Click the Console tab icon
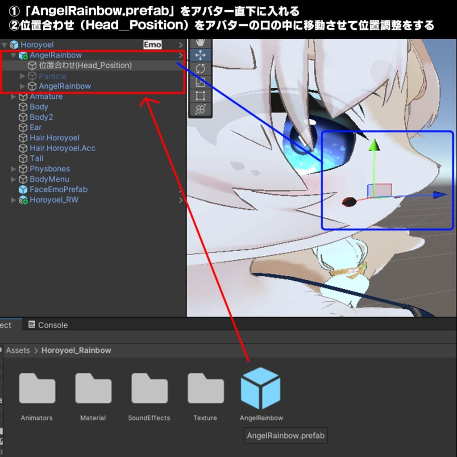The width and height of the screenshot is (457, 457). [32, 324]
